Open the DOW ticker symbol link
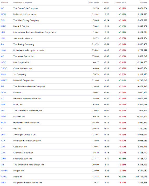The image size is (149, 186). coord(4,92)
